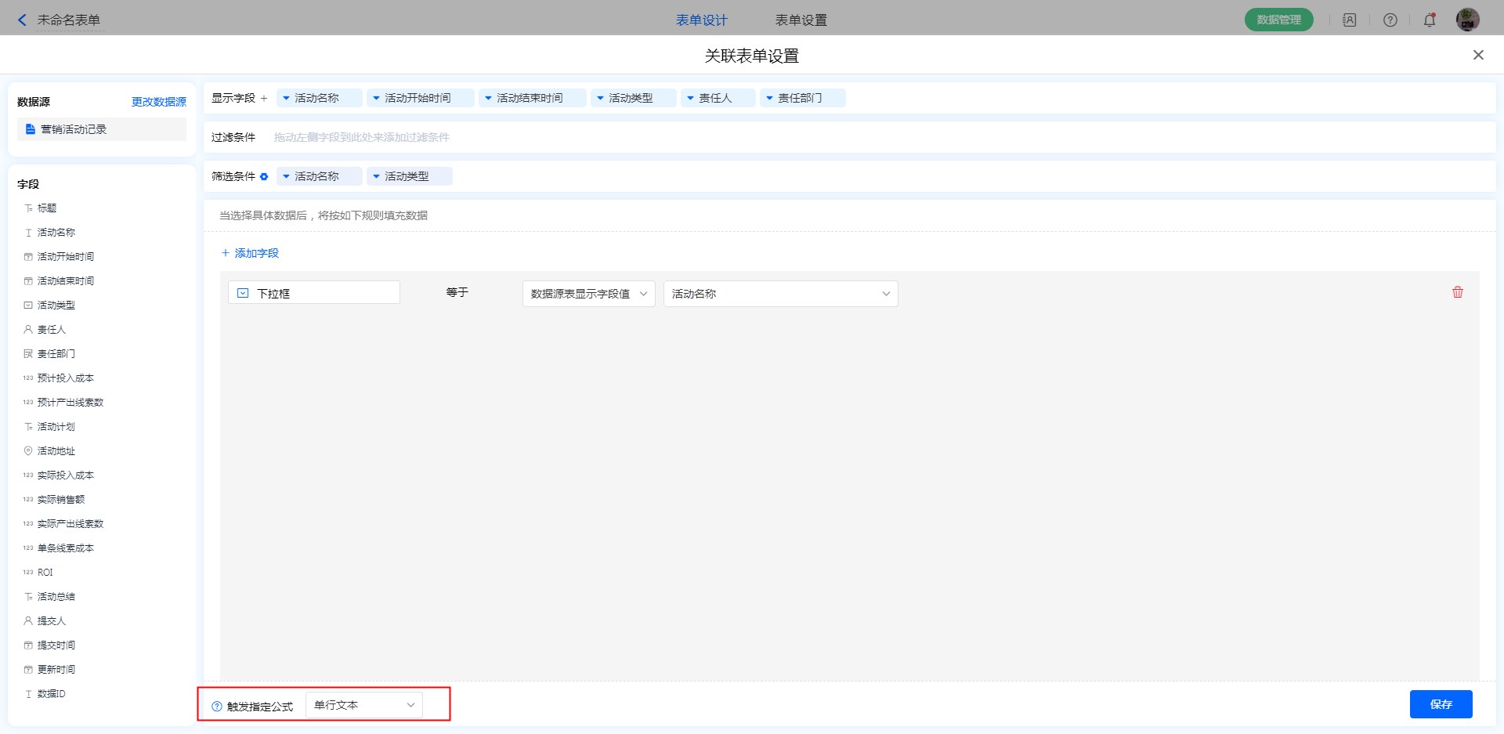Click the user avatar in top bar

(1467, 20)
